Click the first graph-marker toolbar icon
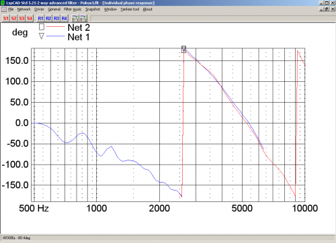 click(x=75, y=18)
